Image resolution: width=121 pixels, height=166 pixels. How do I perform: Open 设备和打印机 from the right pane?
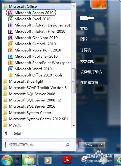(91, 72)
